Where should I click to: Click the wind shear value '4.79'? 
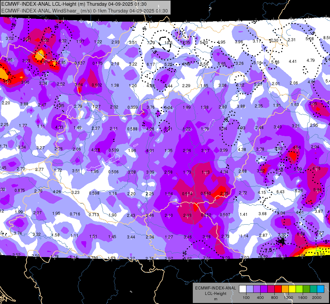(x=311, y=60)
